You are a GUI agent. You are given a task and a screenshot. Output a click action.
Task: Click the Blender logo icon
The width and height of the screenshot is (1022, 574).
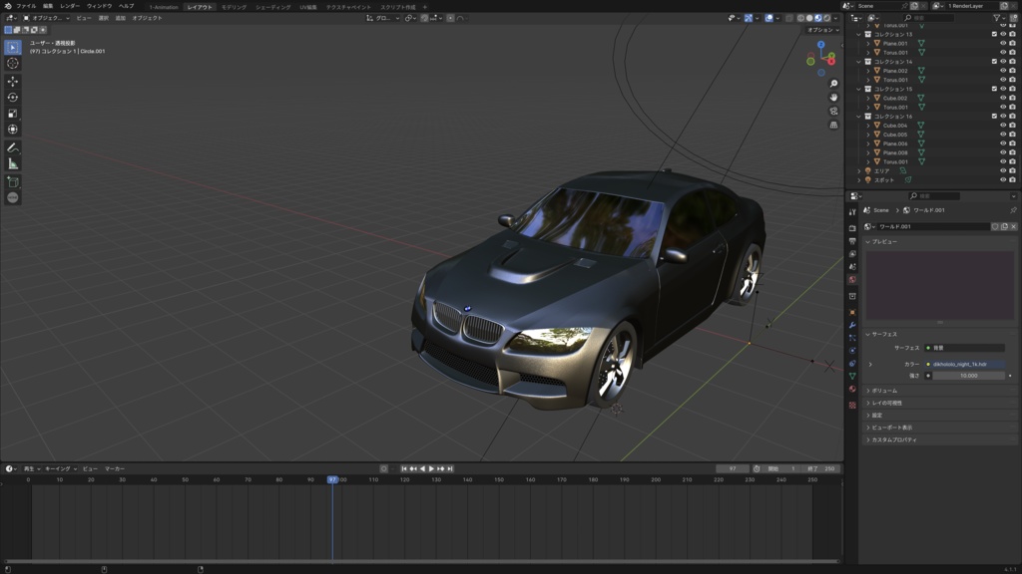8,6
